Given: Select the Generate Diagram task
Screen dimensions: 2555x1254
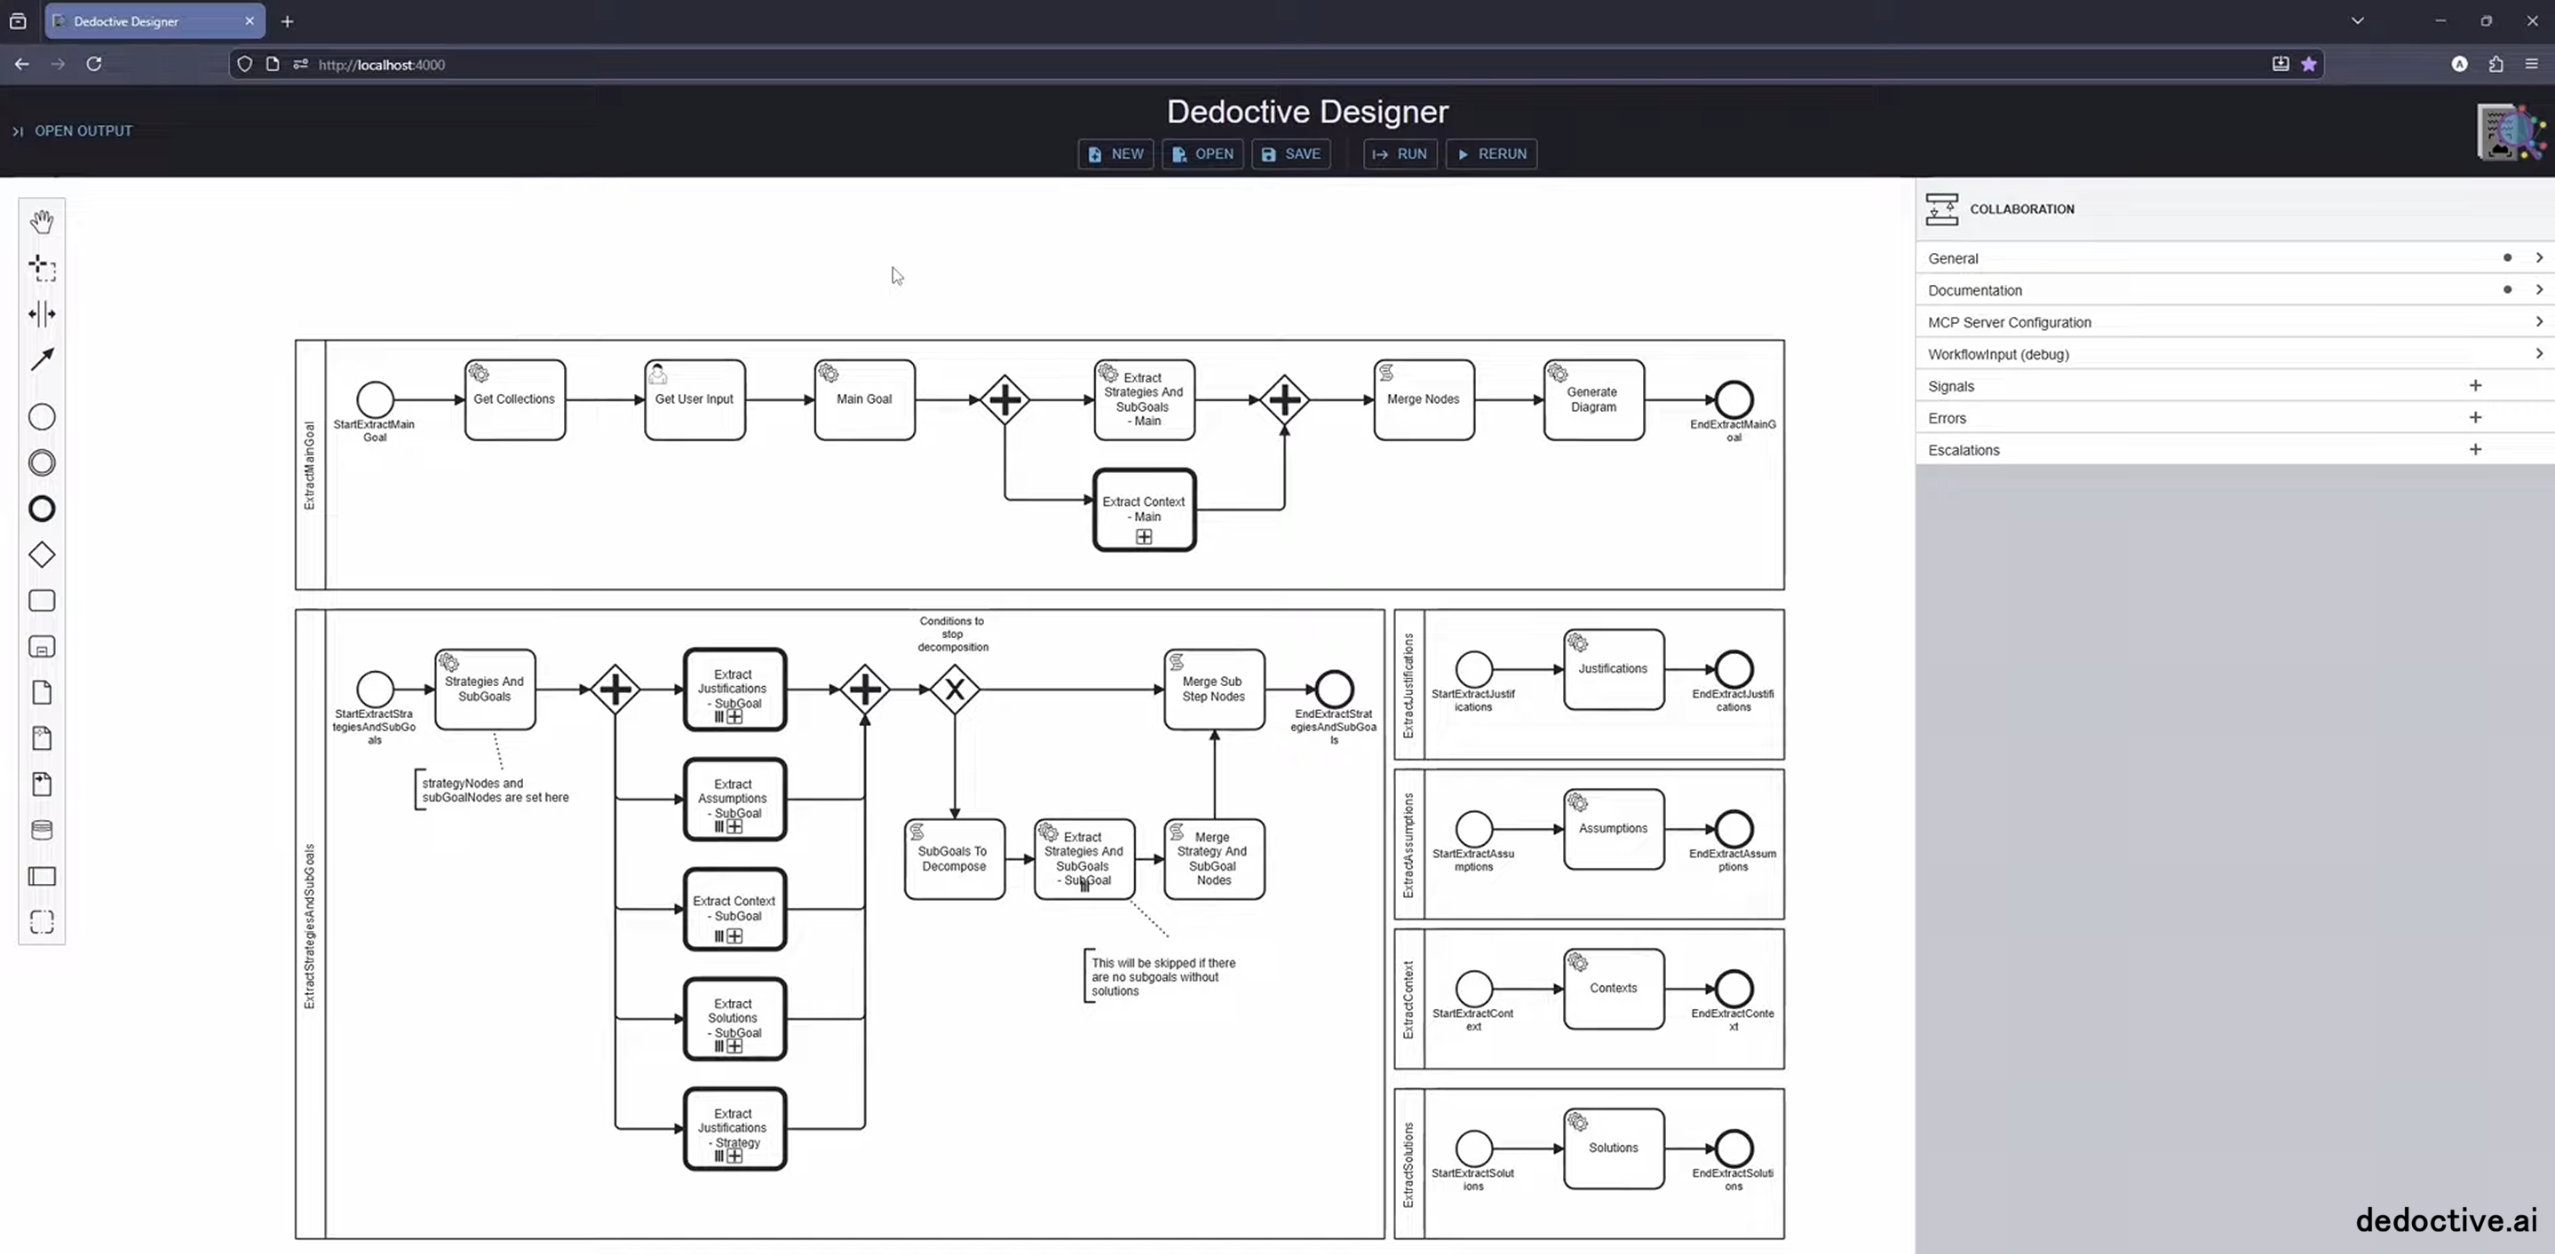Looking at the screenshot, I should (1594, 399).
